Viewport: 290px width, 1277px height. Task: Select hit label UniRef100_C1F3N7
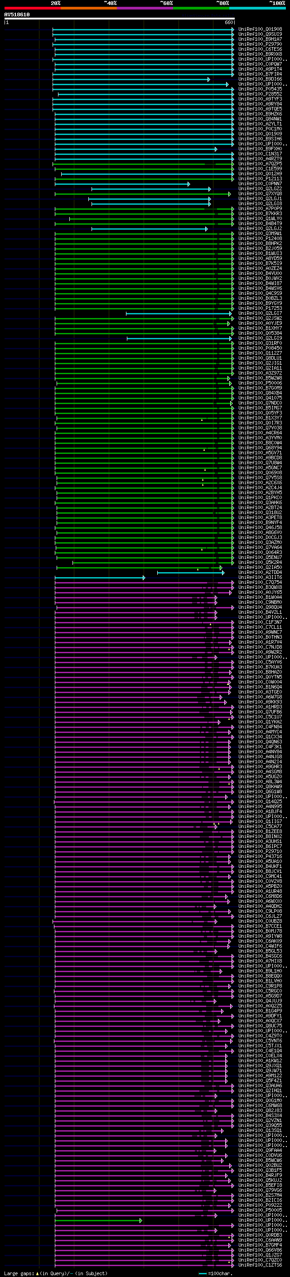260,622
